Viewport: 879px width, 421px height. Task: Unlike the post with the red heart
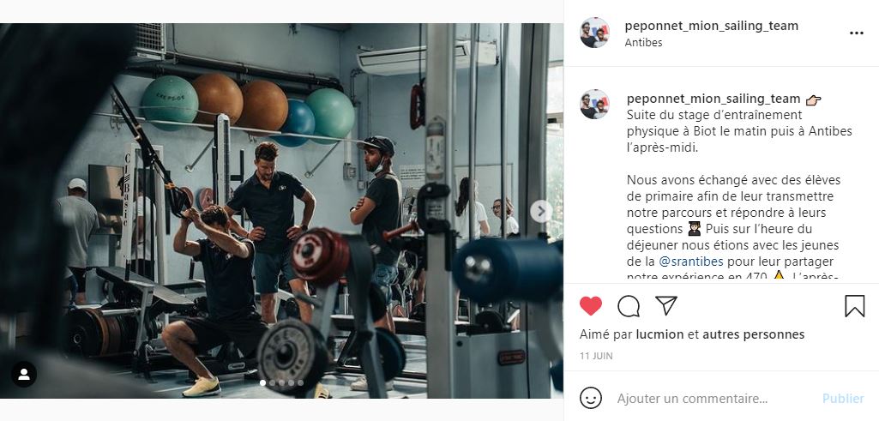pos(590,306)
